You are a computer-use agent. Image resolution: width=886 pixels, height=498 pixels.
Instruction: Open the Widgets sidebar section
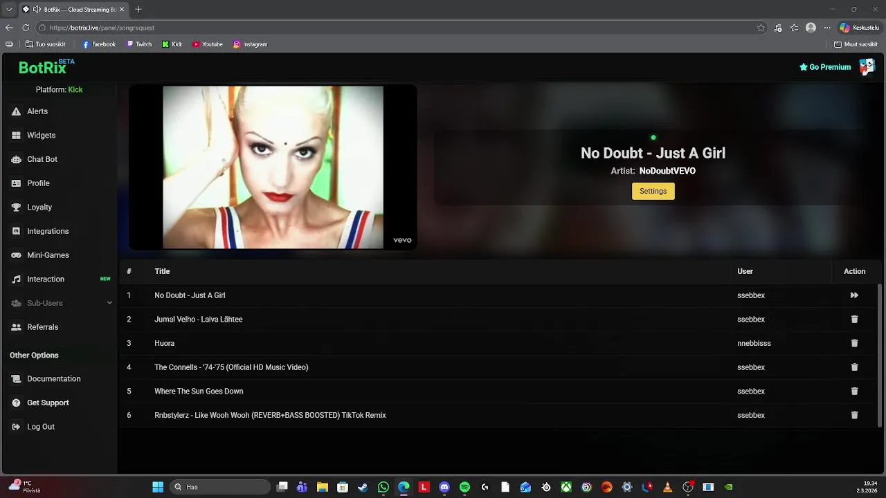coord(41,136)
